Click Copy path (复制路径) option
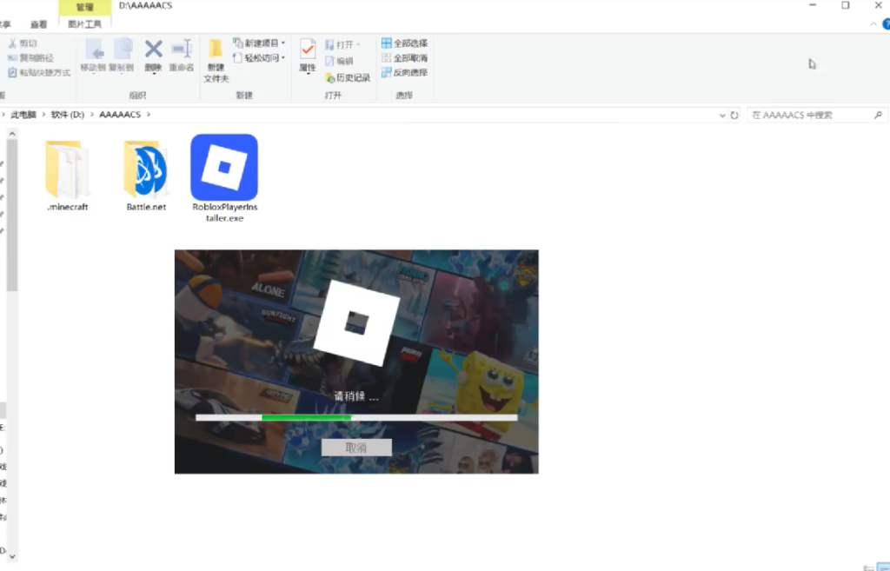This screenshot has width=890, height=571. 31,58
